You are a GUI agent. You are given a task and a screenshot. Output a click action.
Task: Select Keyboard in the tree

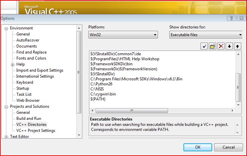[25, 82]
